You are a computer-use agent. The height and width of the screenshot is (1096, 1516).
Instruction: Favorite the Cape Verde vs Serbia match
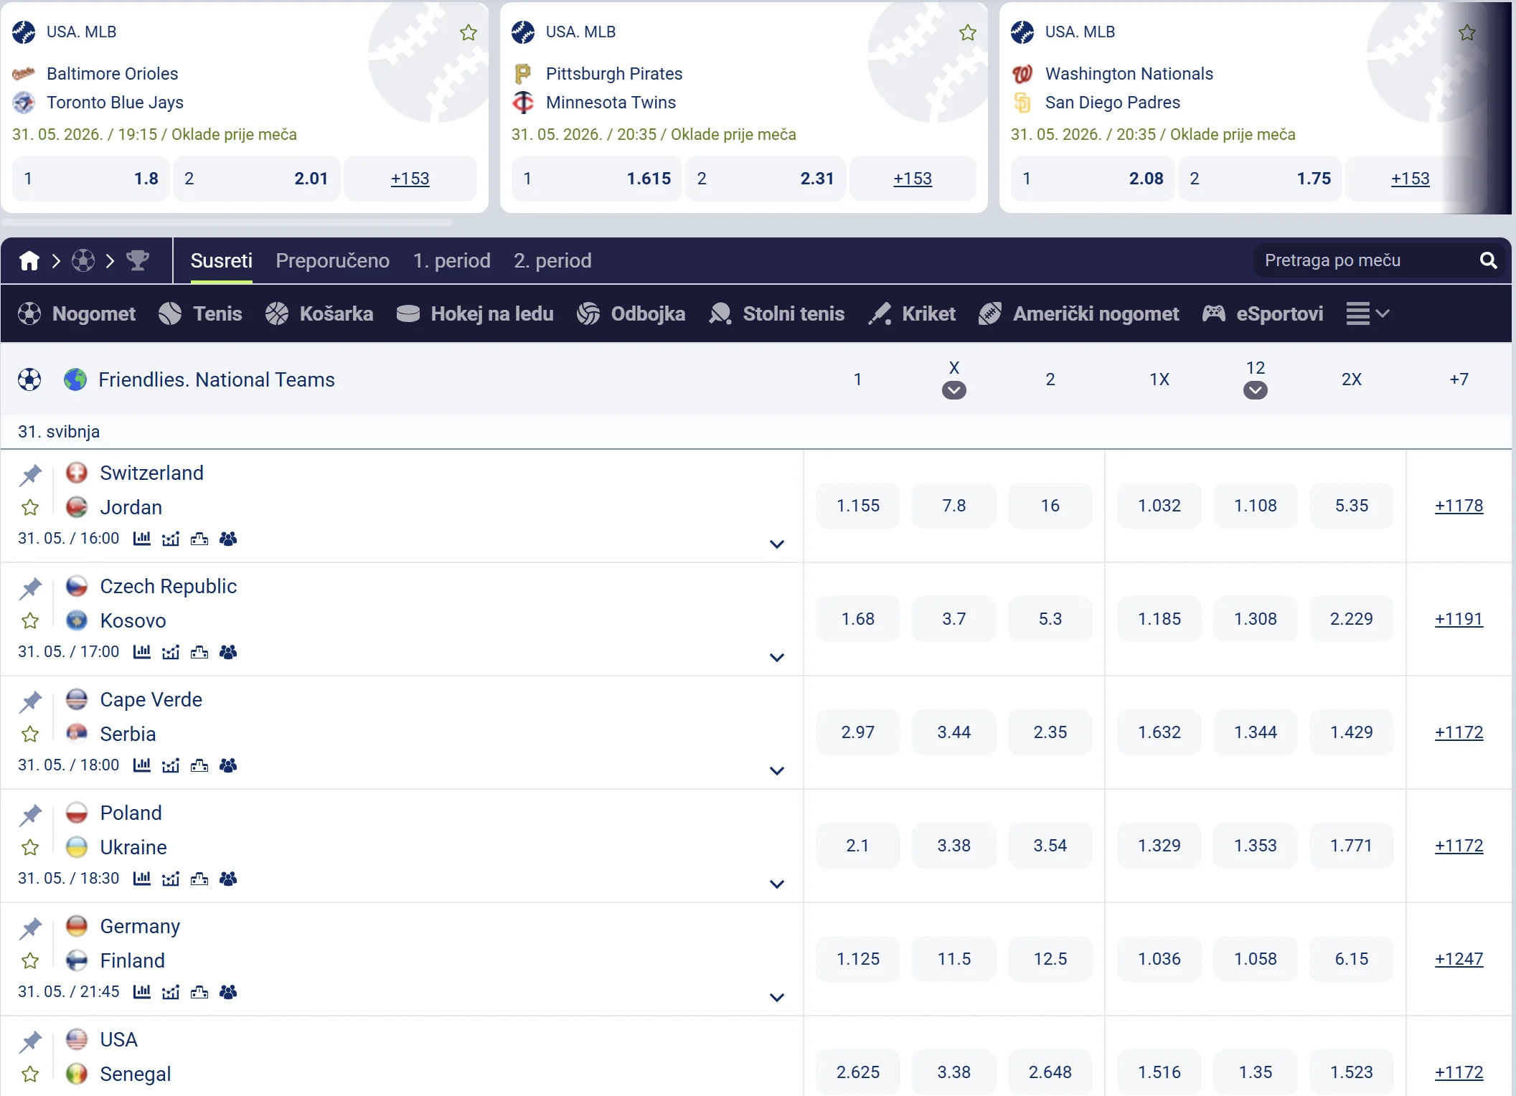30,734
